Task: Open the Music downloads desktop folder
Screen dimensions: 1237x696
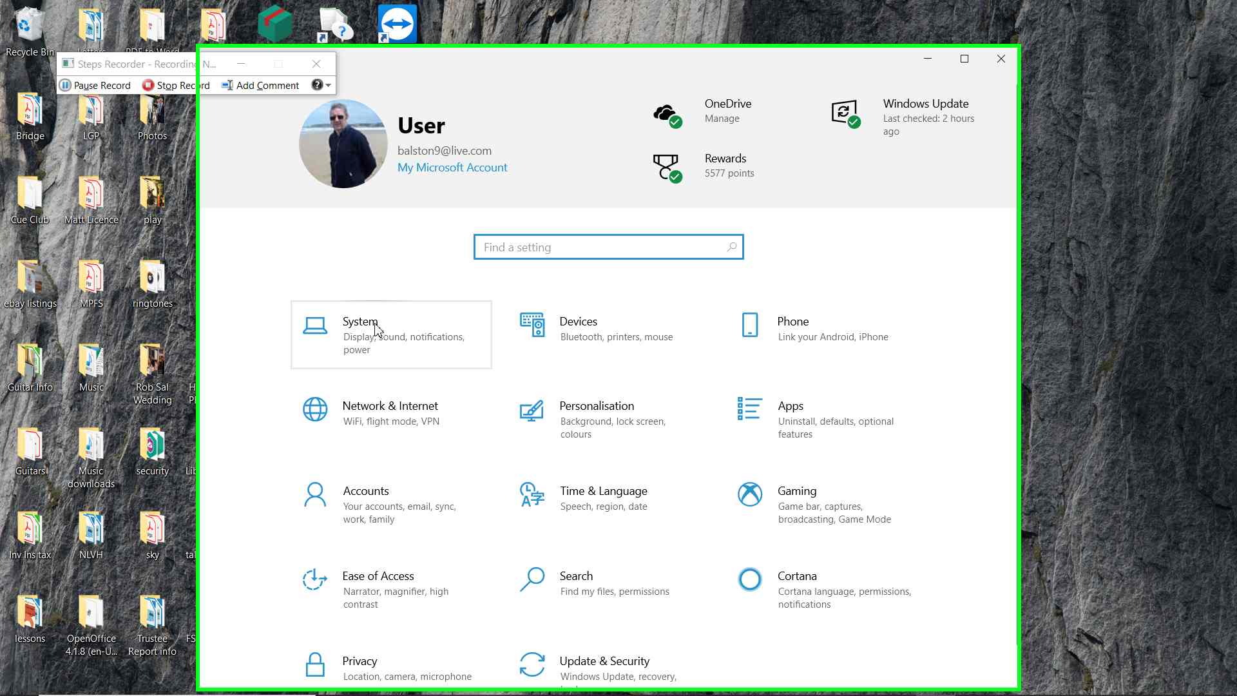Action: coord(91,458)
